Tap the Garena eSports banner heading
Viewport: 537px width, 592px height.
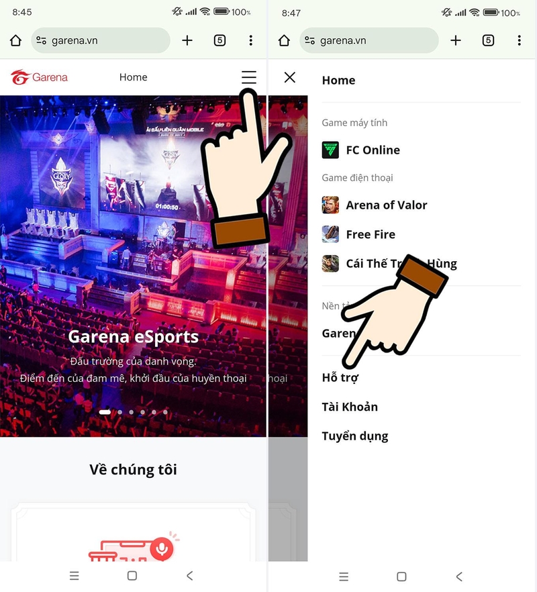[x=134, y=336]
